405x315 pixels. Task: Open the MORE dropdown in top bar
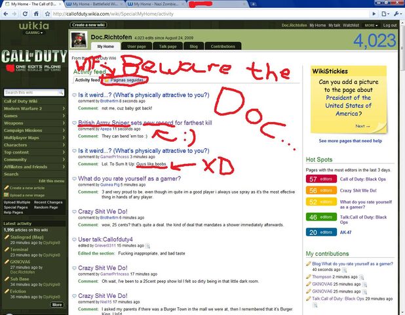371,26
